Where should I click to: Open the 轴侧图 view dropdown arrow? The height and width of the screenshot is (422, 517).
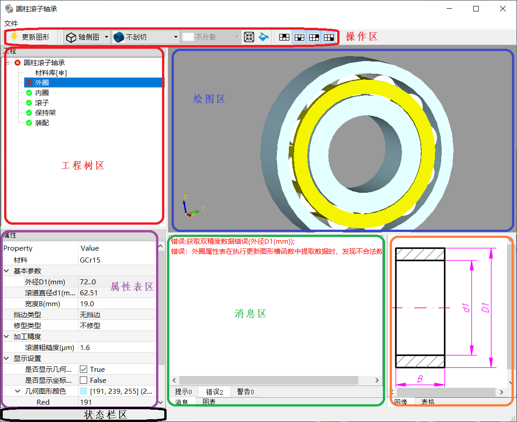pyautogui.click(x=106, y=37)
